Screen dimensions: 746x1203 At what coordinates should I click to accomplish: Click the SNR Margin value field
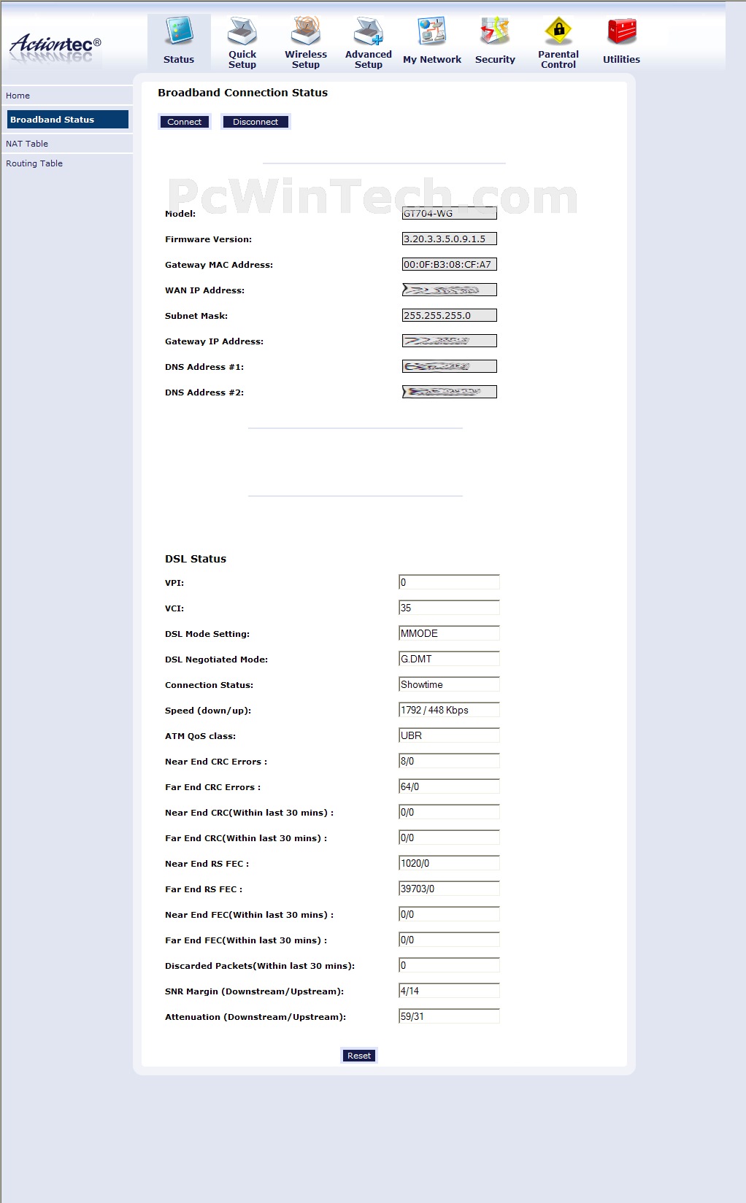[449, 991]
